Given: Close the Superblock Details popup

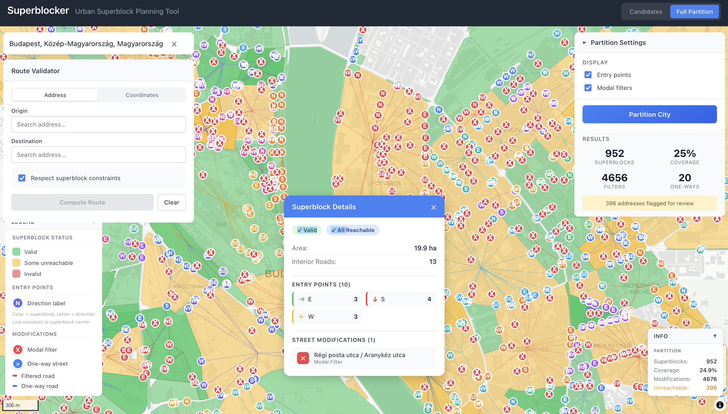Looking at the screenshot, I should [433, 207].
